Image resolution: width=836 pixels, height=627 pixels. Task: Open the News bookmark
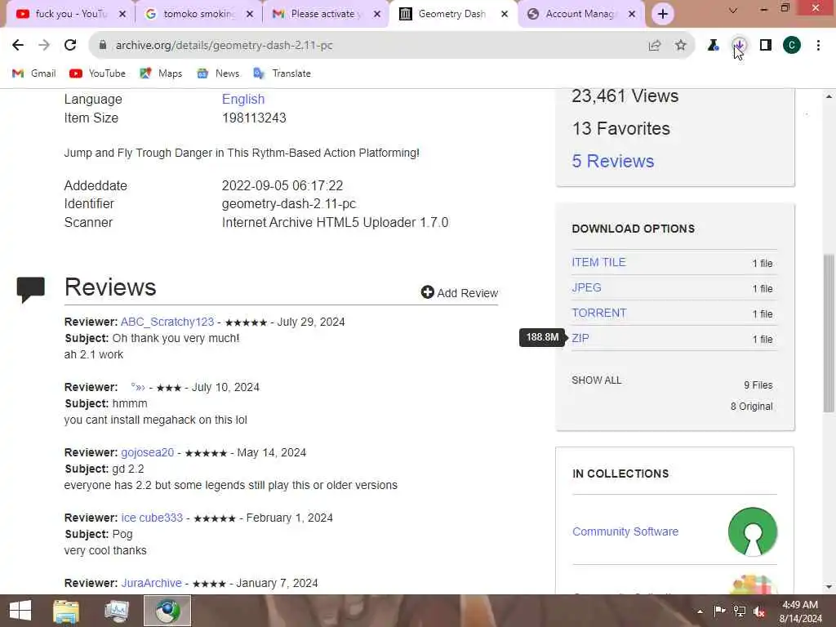(x=218, y=73)
